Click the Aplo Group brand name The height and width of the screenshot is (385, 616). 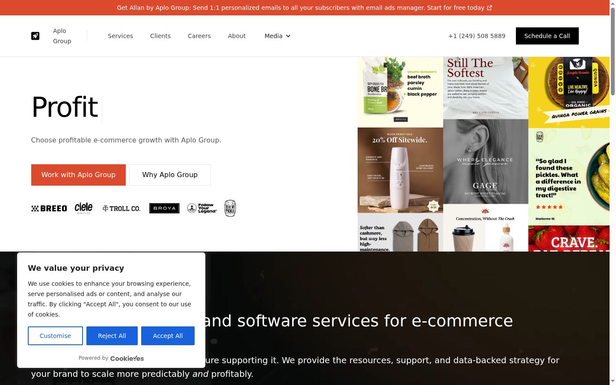[x=62, y=36]
